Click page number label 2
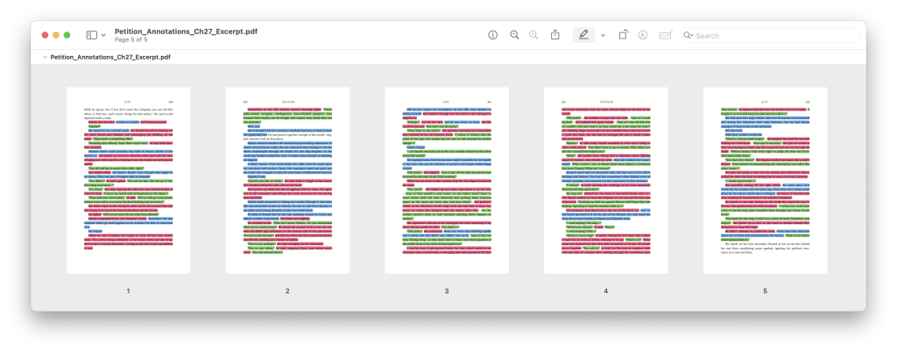Viewport: 897px width, 352px height. [287, 291]
